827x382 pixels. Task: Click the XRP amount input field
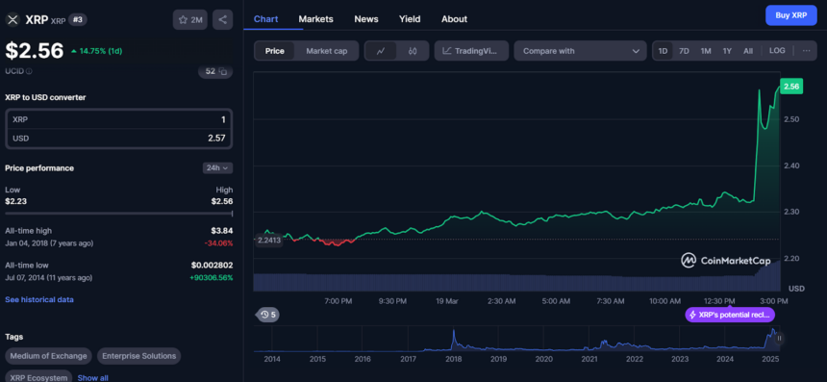click(118, 119)
